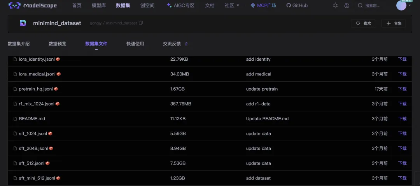Screen dimensions: 420x186
Task: Download README.md via 下载
Action: pos(402,118)
